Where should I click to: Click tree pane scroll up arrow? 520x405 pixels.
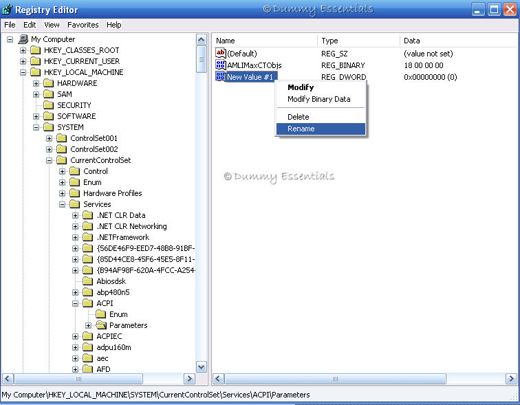pos(202,40)
